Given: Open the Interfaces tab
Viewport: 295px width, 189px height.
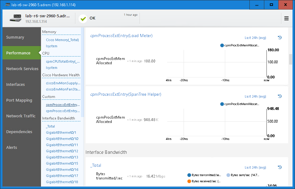Looking at the screenshot, I should tap(22, 84).
